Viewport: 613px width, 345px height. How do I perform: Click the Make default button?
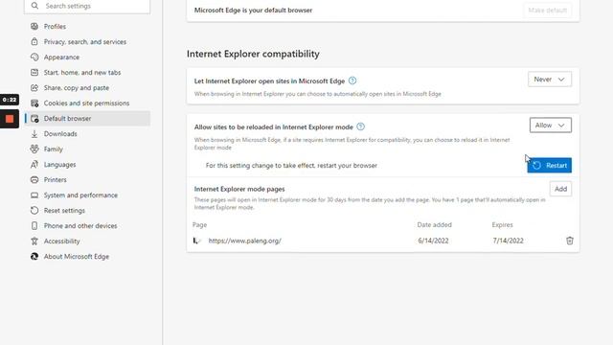[x=547, y=11]
